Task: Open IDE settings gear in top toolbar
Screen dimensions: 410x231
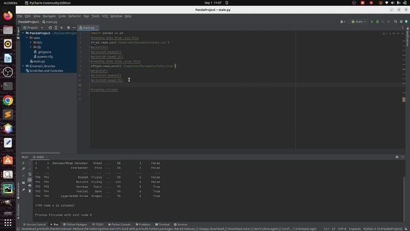Action: 401,22
